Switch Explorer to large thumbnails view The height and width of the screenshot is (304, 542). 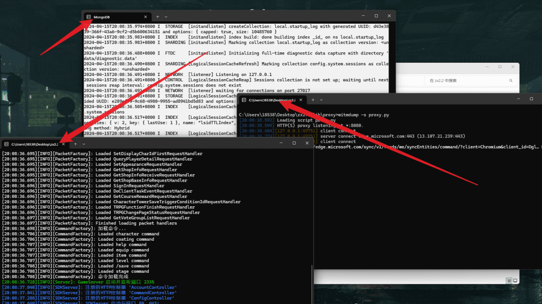(x=516, y=281)
